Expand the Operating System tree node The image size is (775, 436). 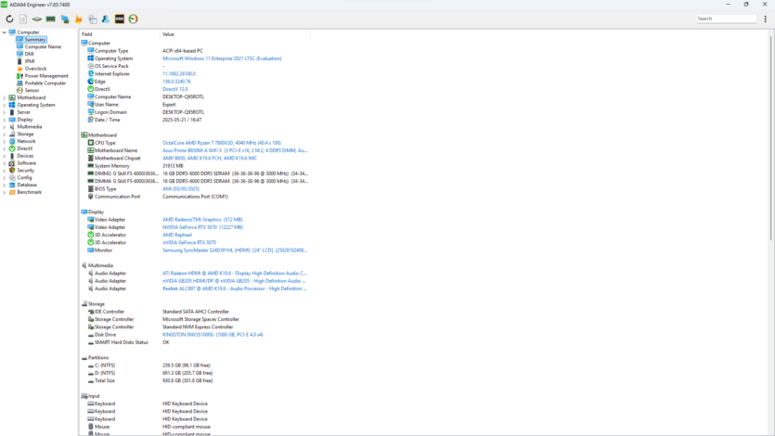tap(5, 105)
